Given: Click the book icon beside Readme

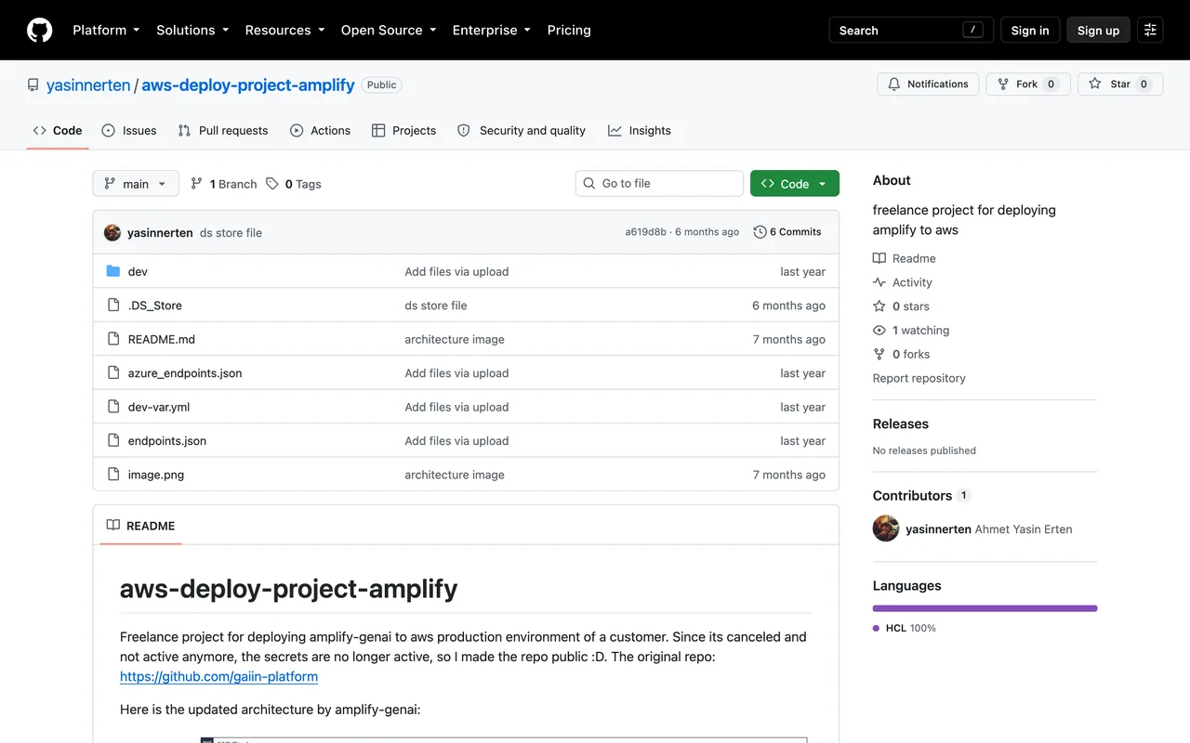Looking at the screenshot, I should (x=879, y=258).
